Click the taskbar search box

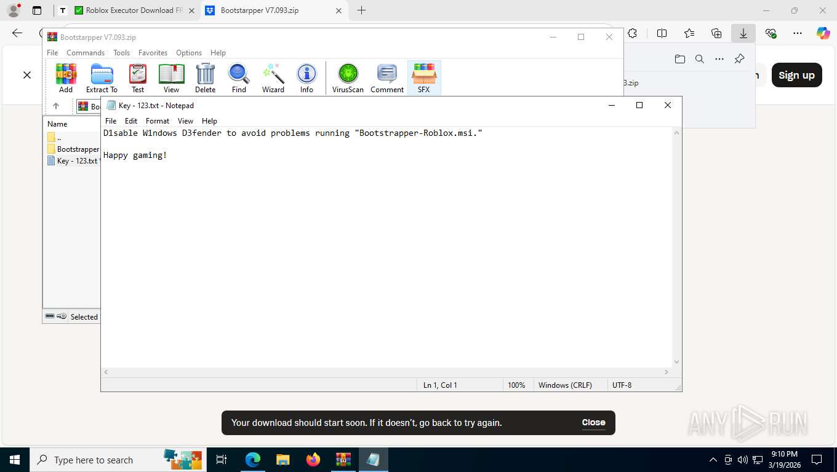[118, 460]
